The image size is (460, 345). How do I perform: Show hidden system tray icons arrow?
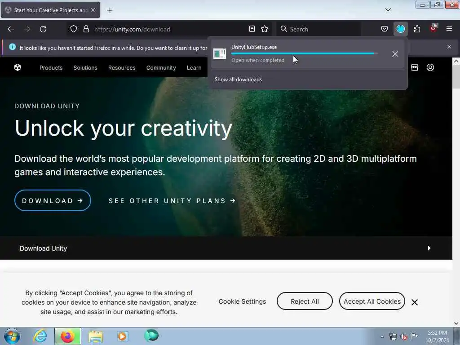(382, 336)
